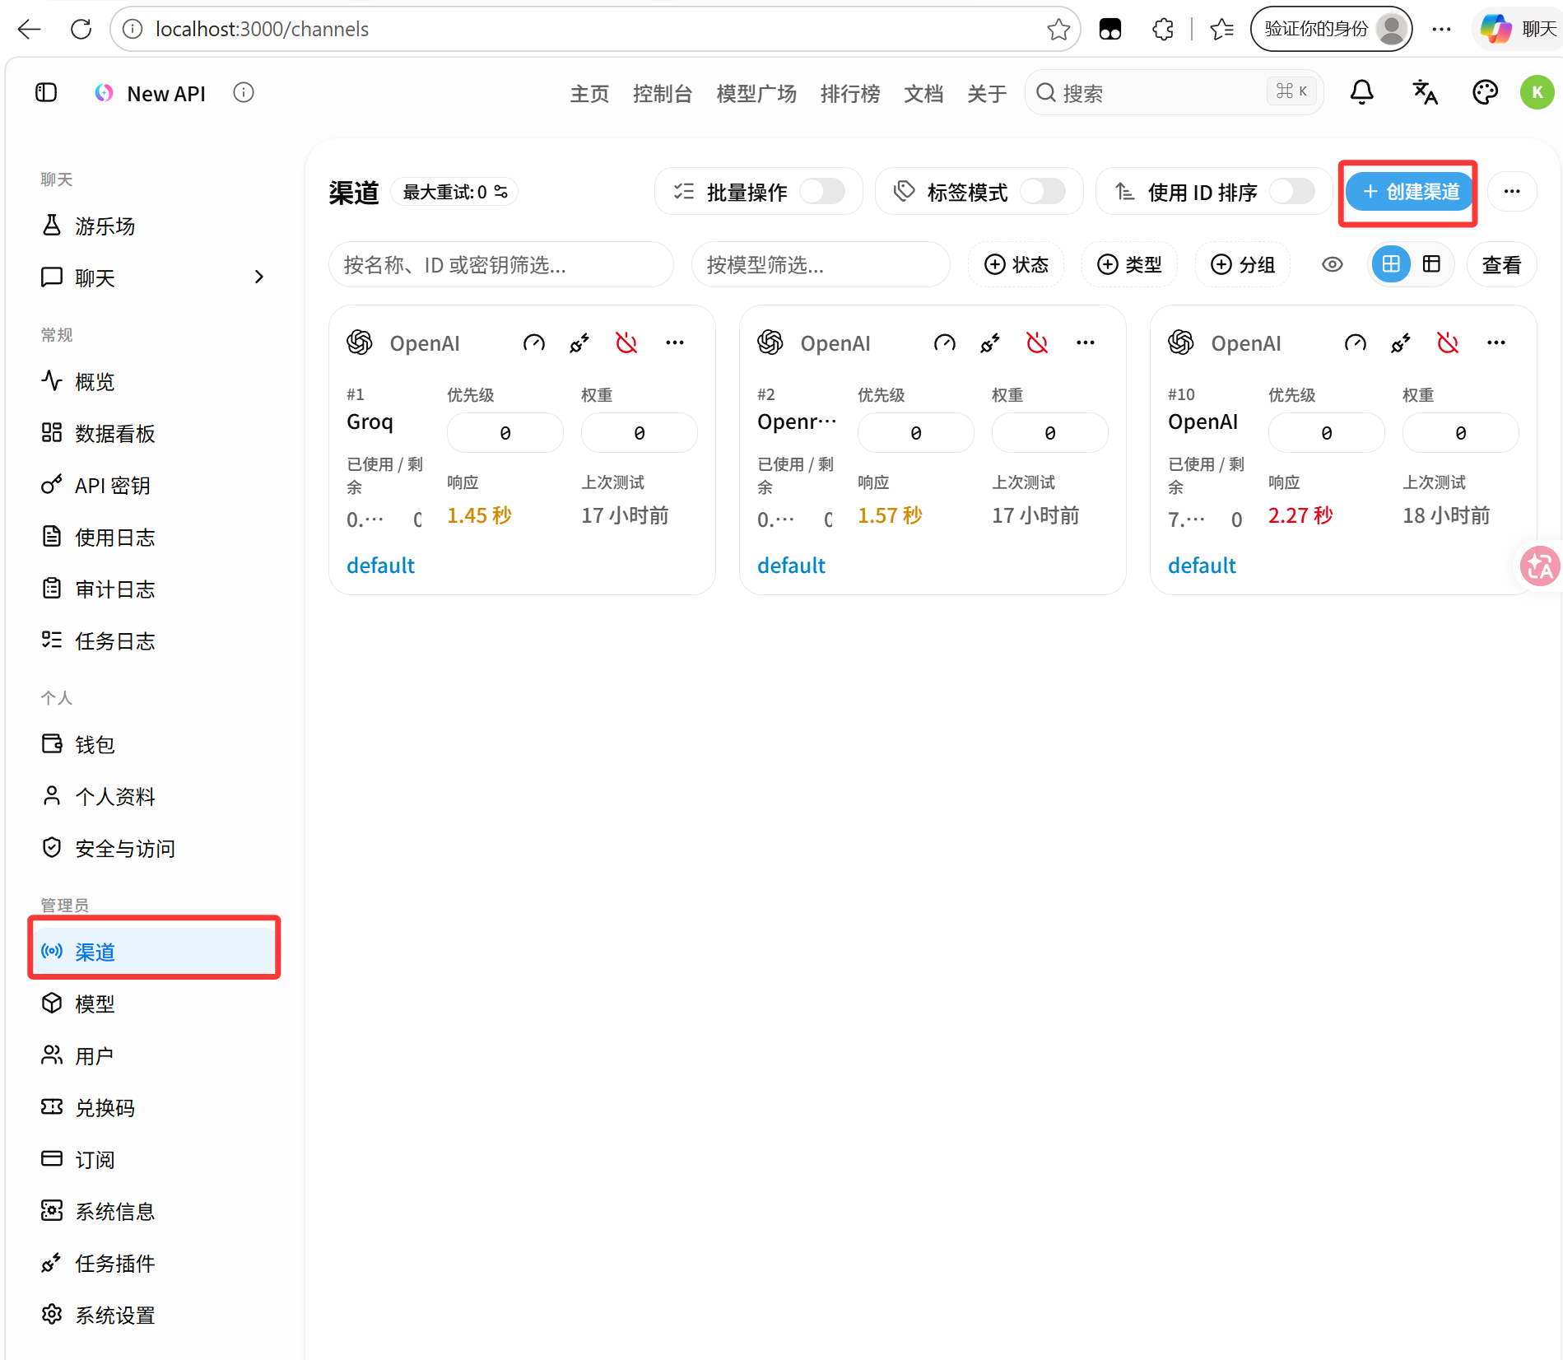Click the speed test icon on Groq card
1563x1360 pixels.
pyautogui.click(x=534, y=342)
